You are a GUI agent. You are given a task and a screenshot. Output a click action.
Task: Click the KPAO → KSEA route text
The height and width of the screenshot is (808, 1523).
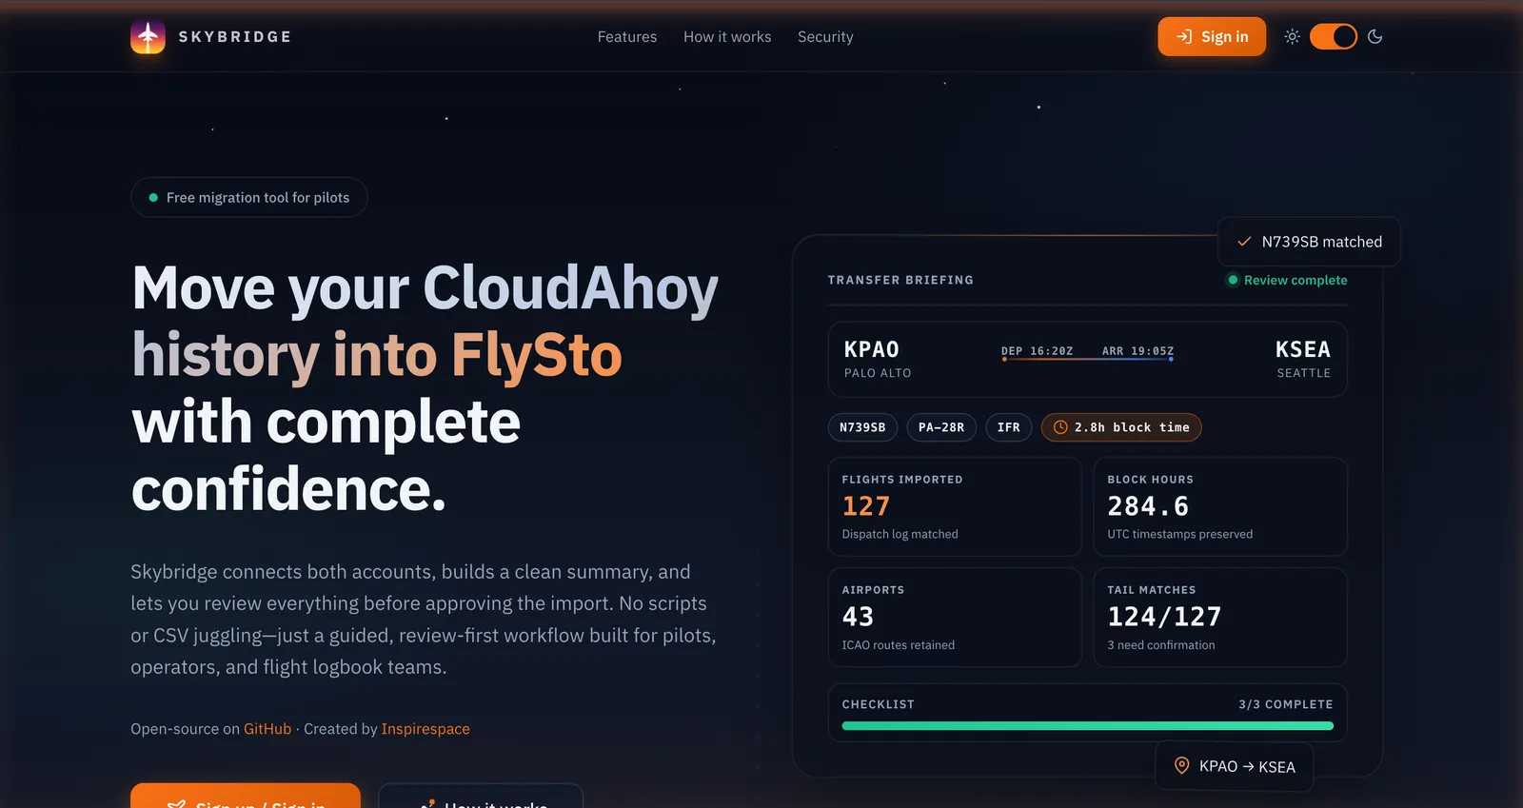1247,766
